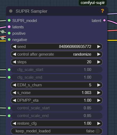Click the SUPIR_model input connector dot
The image size is (117, 135).
(9, 20)
